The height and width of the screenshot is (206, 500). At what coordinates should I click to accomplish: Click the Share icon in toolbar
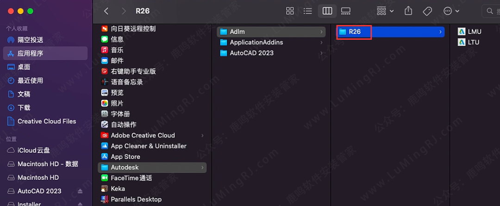coord(408,11)
